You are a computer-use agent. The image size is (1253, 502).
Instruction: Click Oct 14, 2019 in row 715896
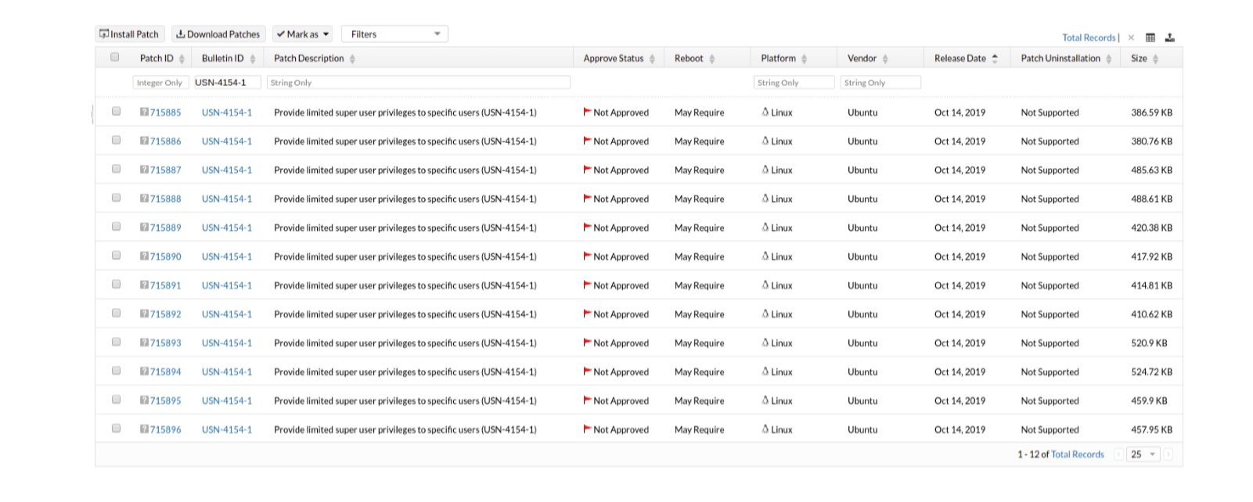tap(960, 429)
